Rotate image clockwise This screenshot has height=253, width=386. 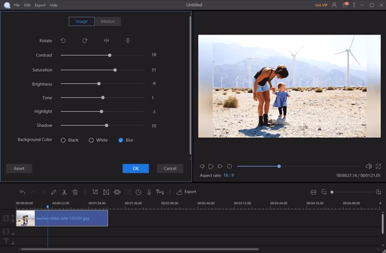tap(85, 40)
